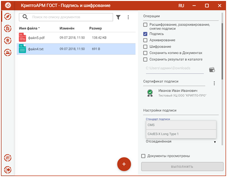This screenshot has height=177, width=227.
Task: Uncheck the Подпись checkbox
Action: pyautogui.click(x=145, y=34)
